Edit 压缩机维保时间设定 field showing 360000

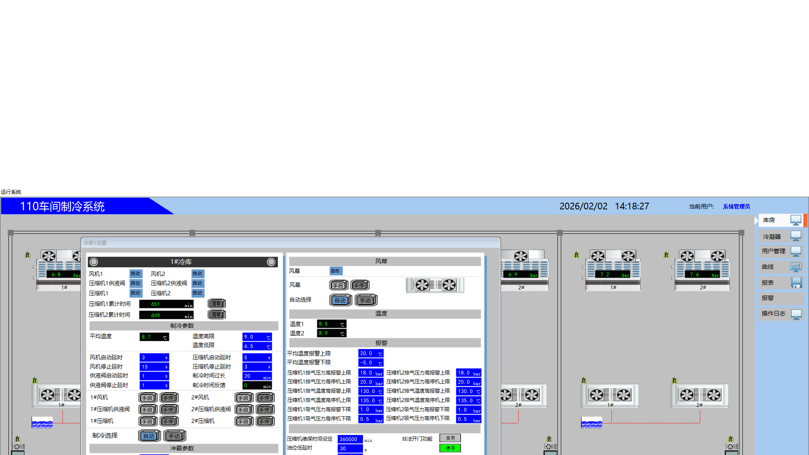(x=350, y=439)
